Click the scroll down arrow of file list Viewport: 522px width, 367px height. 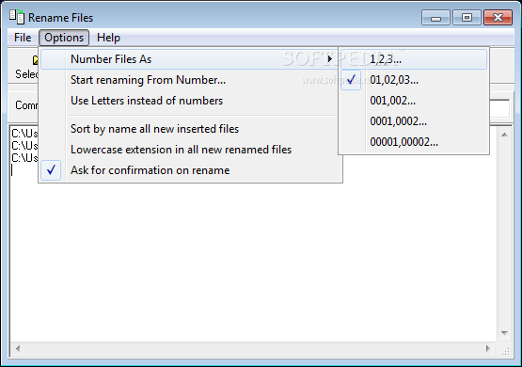point(504,333)
